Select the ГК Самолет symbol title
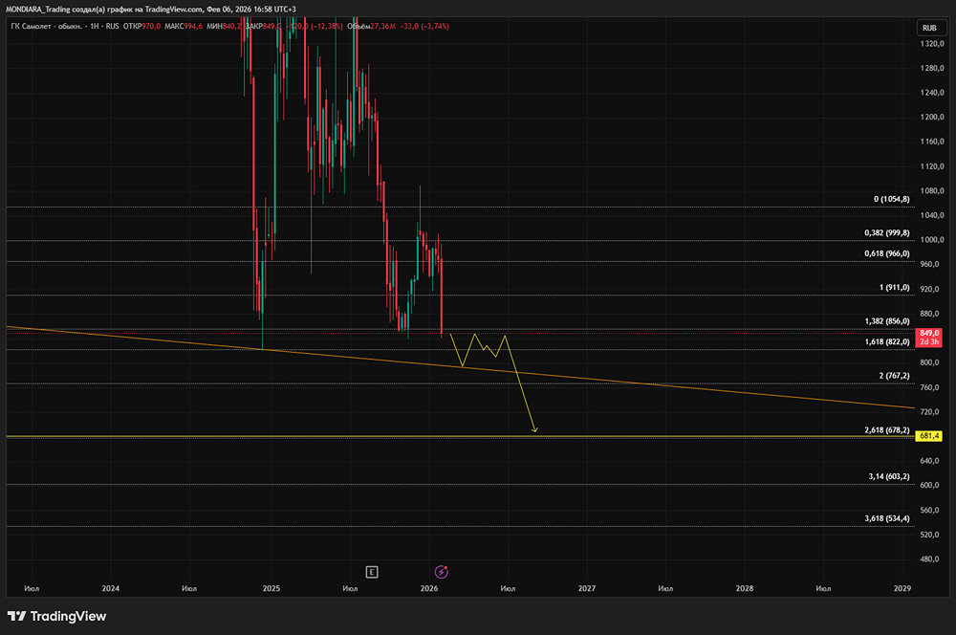The width and height of the screenshot is (956, 635). click(46, 26)
